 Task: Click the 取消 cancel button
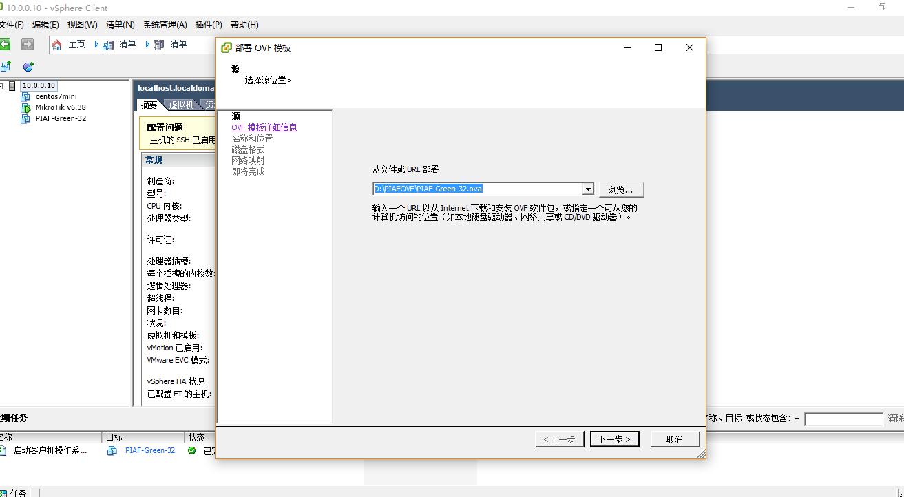tap(675, 439)
